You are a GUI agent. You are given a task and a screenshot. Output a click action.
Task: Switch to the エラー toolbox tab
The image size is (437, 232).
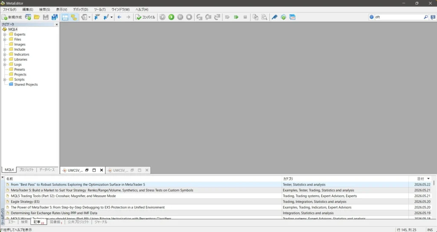[12, 222]
